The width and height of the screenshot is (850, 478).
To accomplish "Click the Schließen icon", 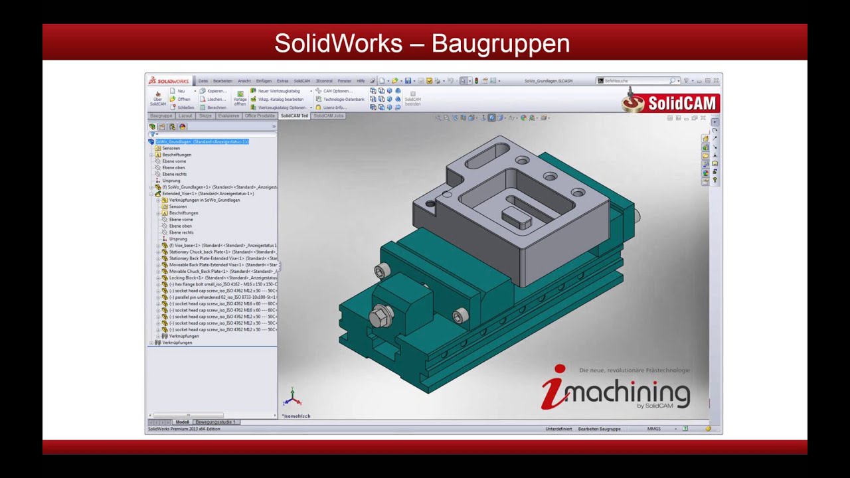I will click(x=173, y=107).
